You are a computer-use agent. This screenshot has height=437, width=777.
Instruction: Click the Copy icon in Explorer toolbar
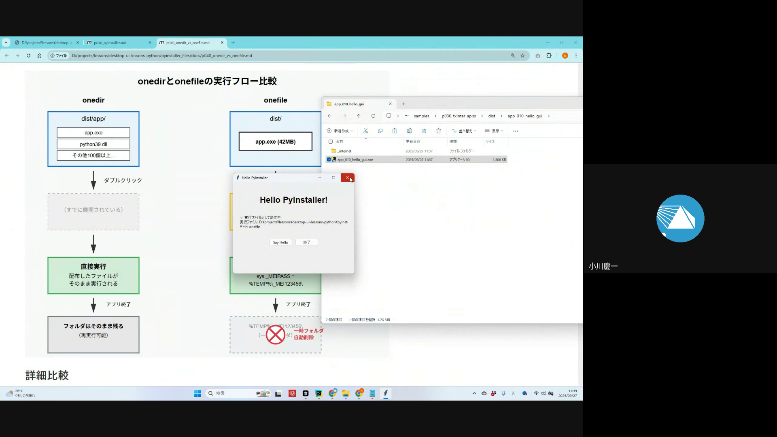point(380,131)
